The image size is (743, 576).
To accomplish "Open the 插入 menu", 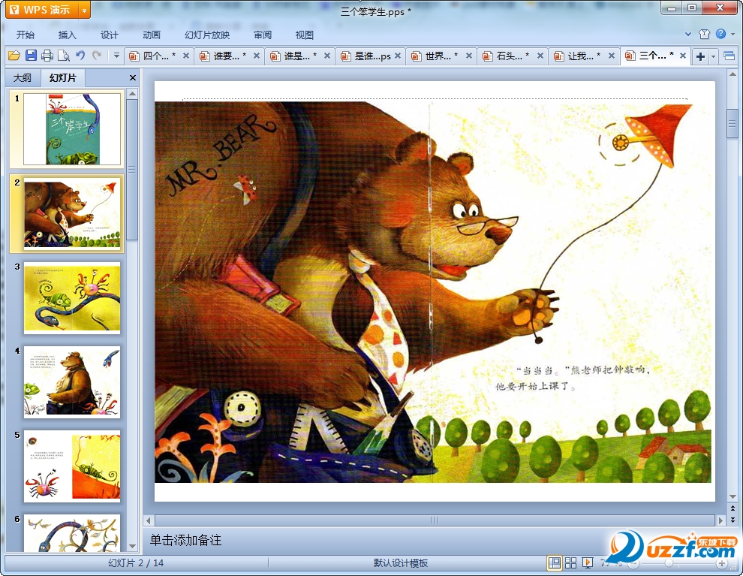I will point(67,35).
